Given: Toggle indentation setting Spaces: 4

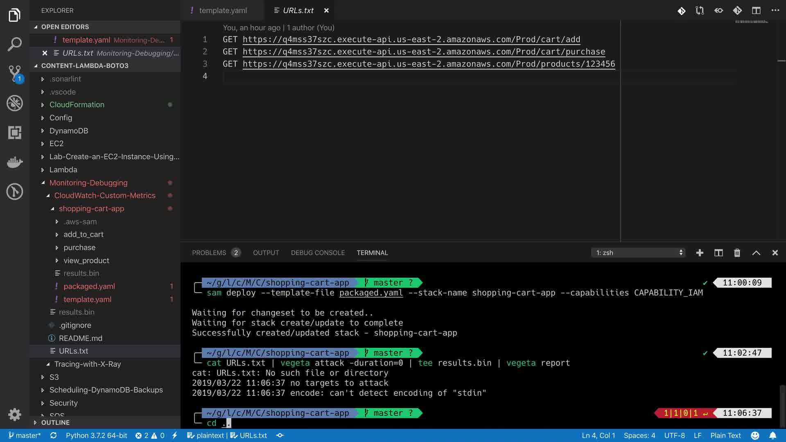Looking at the screenshot, I should (x=639, y=435).
